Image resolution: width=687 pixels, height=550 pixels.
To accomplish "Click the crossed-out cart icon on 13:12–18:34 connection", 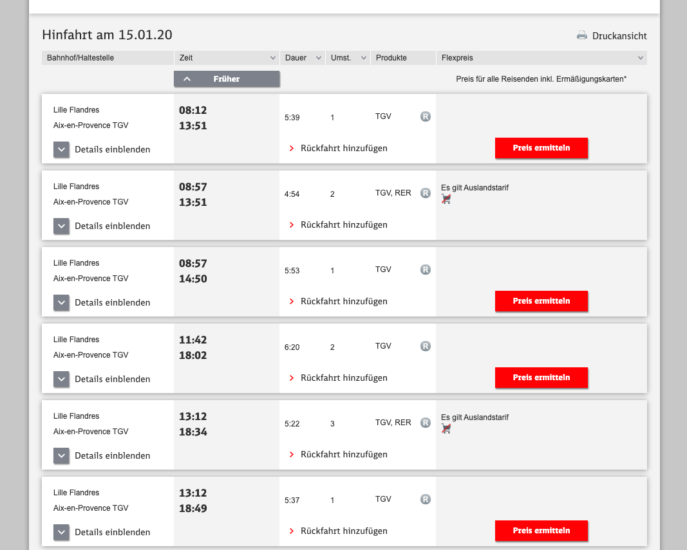I will 446,429.
